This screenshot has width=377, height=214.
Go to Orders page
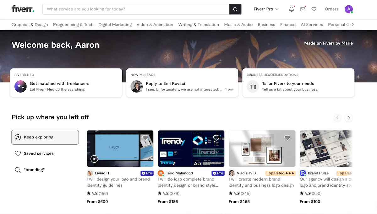pyautogui.click(x=331, y=9)
